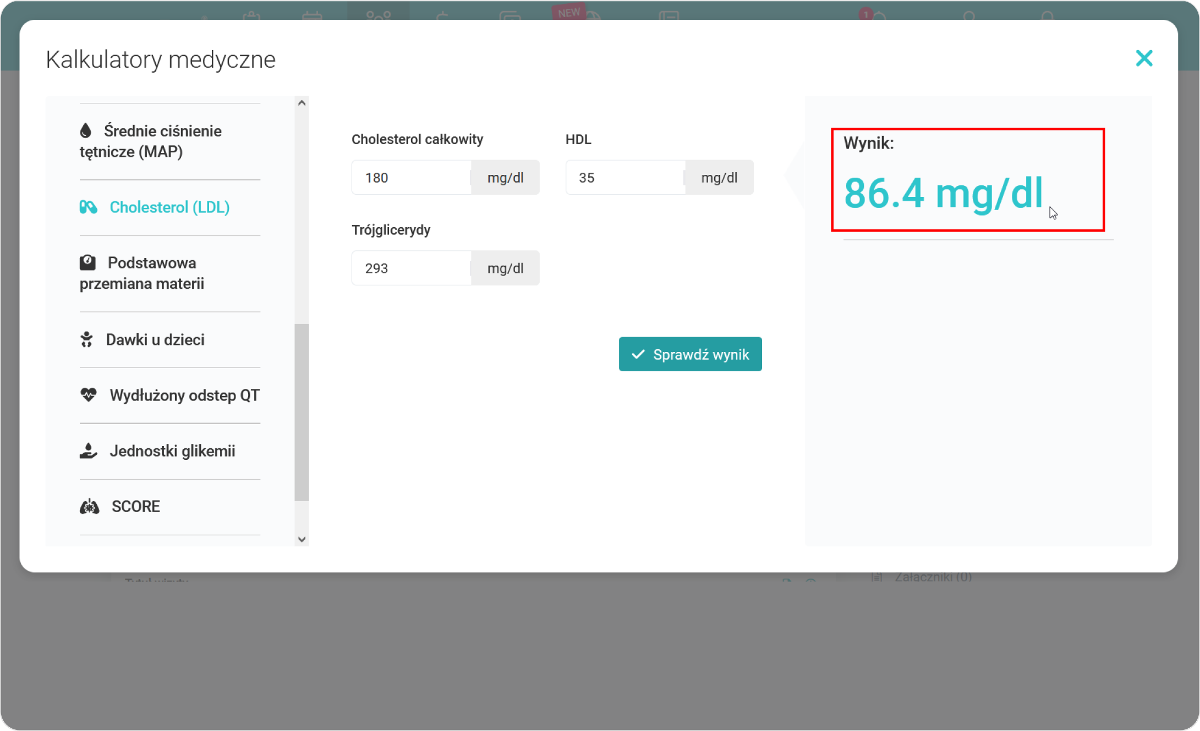Viewport: 1200px width, 731px height.
Task: Click the HDL value input field
Action: [626, 178]
